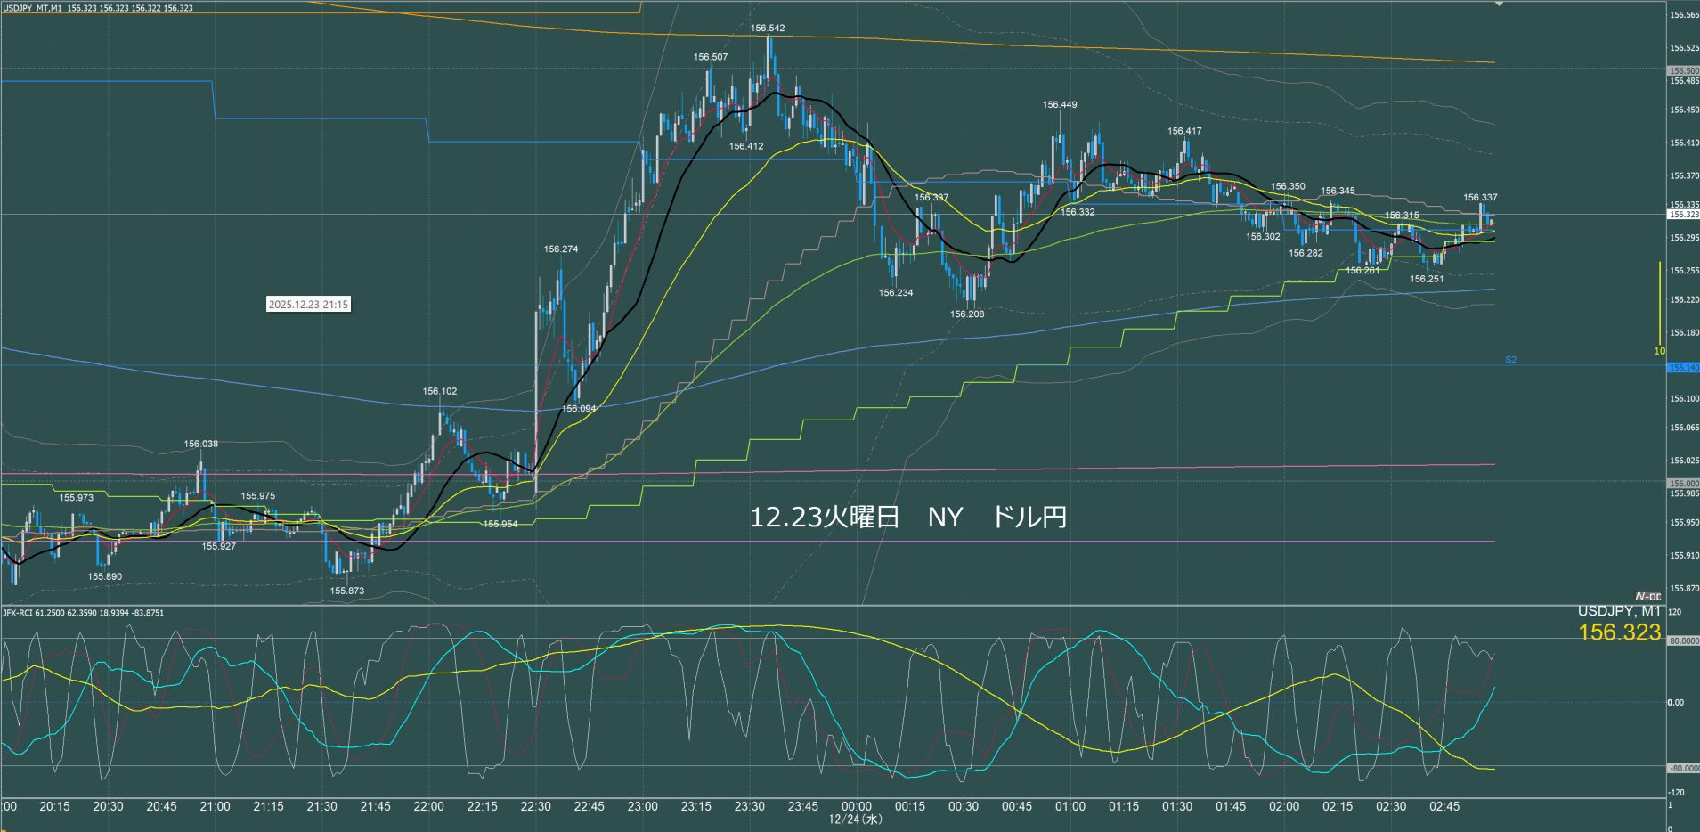Click the 80.0000 RCI level on indicator axis
The width and height of the screenshot is (1700, 832).
[x=1682, y=640]
